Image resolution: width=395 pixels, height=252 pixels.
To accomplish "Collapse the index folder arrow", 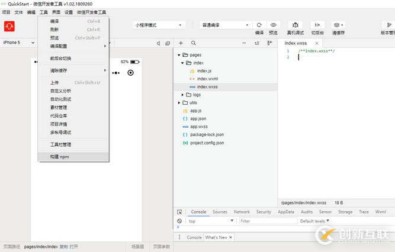I will tap(182, 63).
